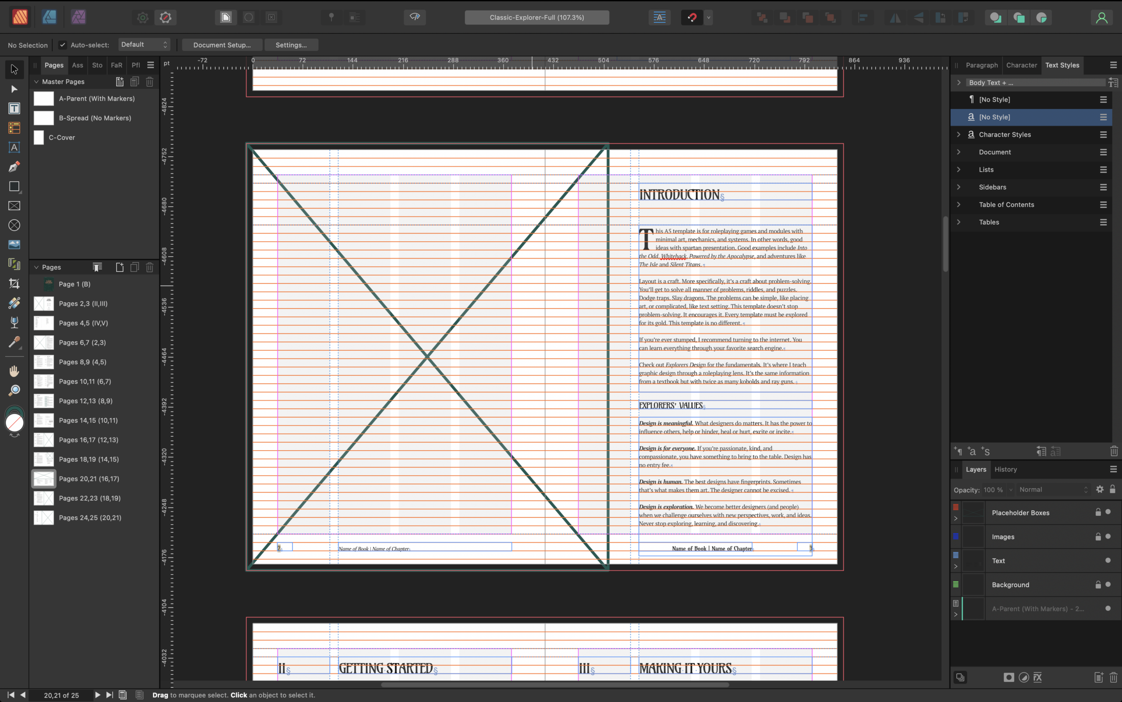1122x702 pixels.
Task: Click the Document Setup... button
Action: point(222,45)
